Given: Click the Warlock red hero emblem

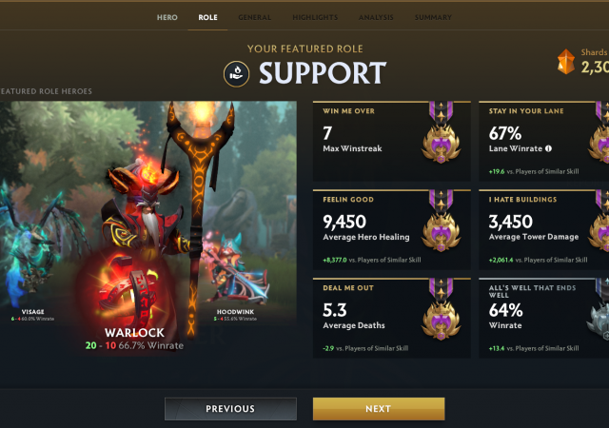Looking at the screenshot, I should tap(127, 289).
